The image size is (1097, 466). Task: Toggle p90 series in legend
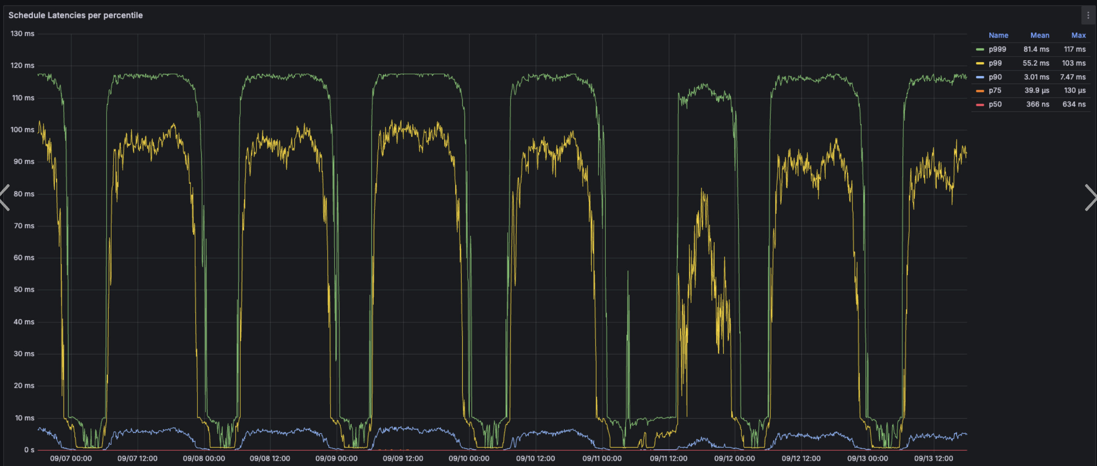pyautogui.click(x=995, y=77)
